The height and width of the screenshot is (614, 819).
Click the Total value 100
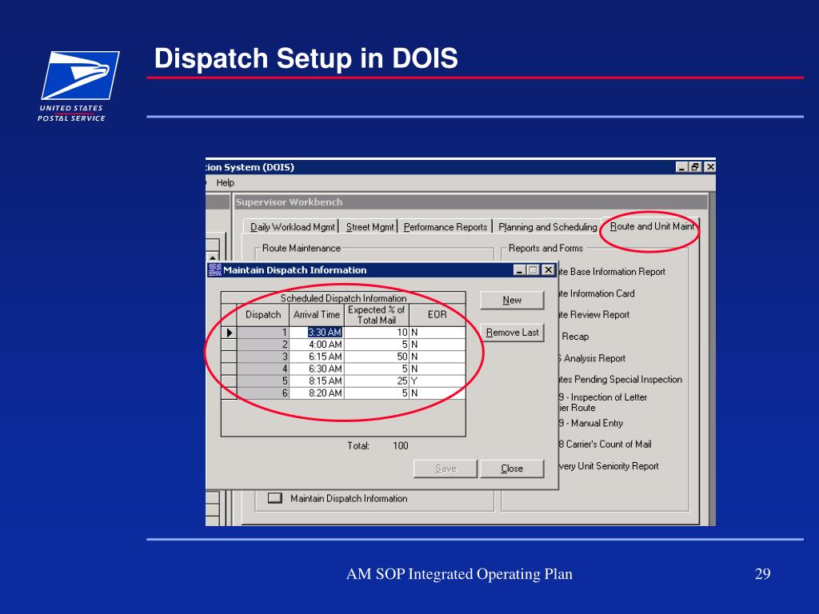click(400, 446)
